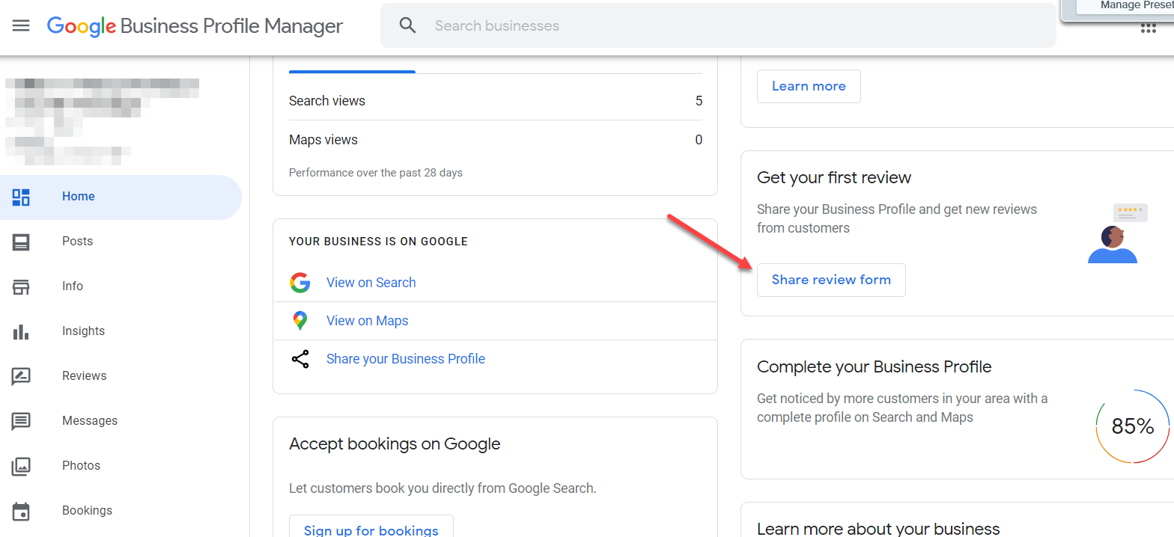1174x537 pixels.
Task: Click Complete your Business Profile heading
Action: (875, 367)
